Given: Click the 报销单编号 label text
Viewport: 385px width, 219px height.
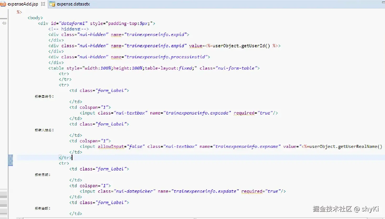Looking at the screenshot, I should (44, 96).
